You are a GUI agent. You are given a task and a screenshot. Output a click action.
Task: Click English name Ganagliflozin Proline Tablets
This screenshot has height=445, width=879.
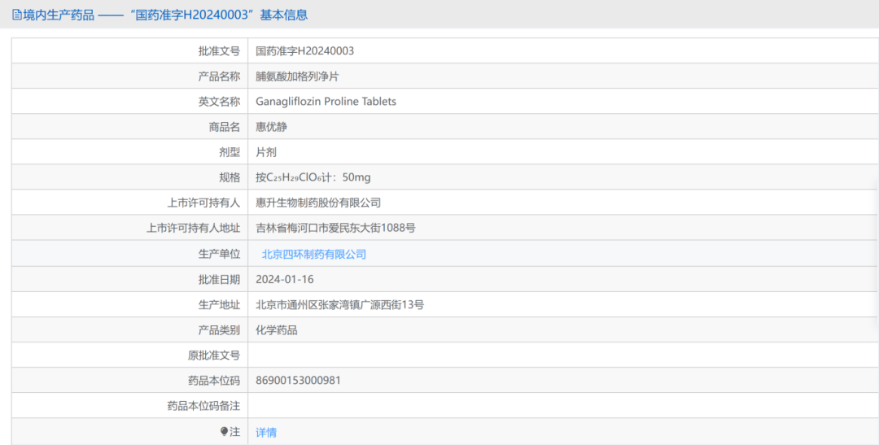(326, 102)
